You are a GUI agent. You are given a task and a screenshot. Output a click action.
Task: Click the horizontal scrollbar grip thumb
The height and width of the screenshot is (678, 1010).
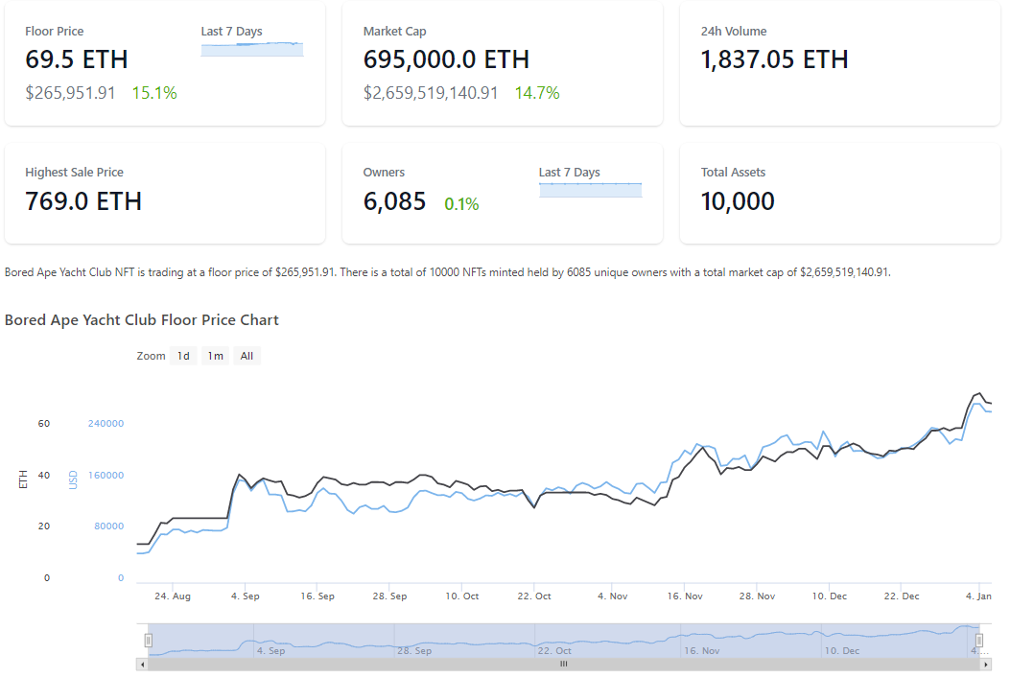[x=564, y=664]
